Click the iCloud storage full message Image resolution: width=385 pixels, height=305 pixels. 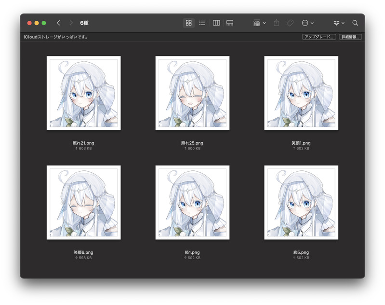coord(56,37)
